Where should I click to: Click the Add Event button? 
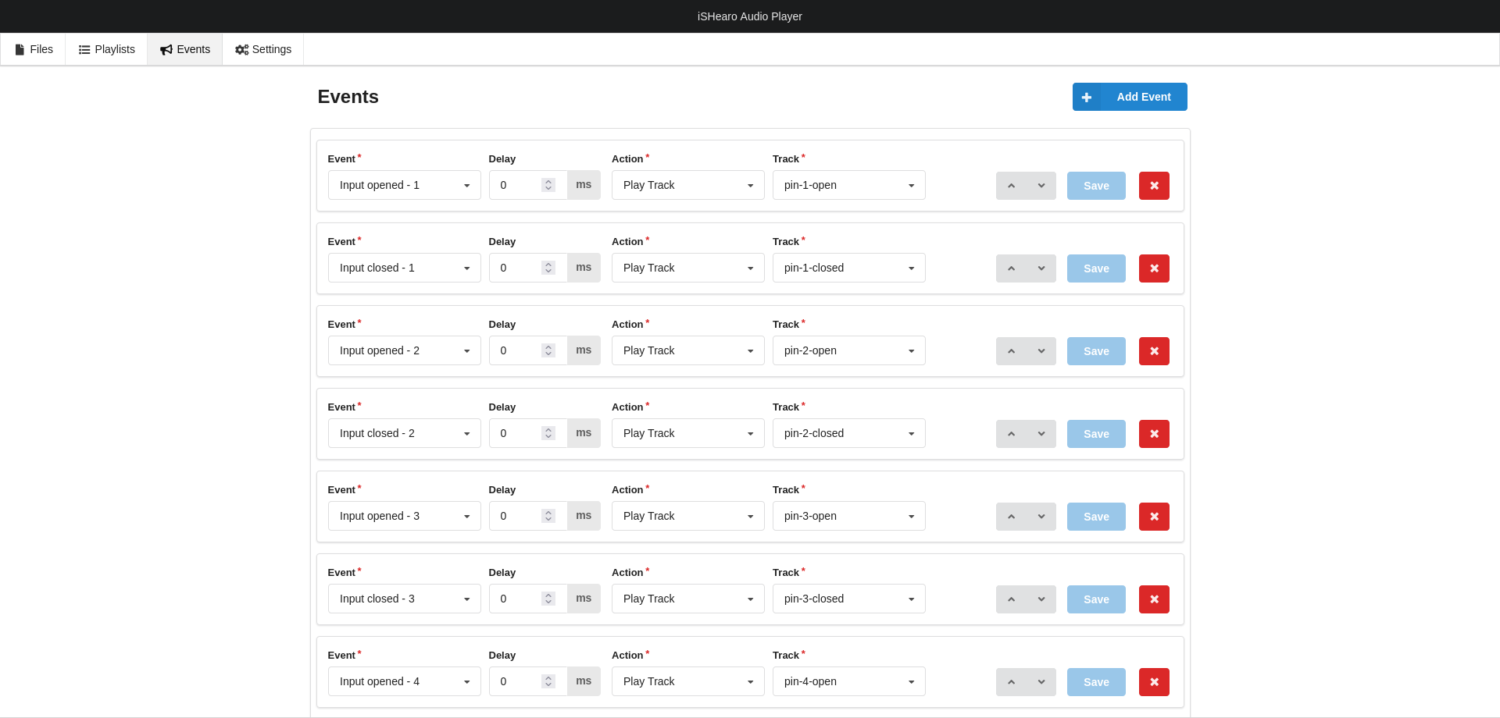[1130, 97]
